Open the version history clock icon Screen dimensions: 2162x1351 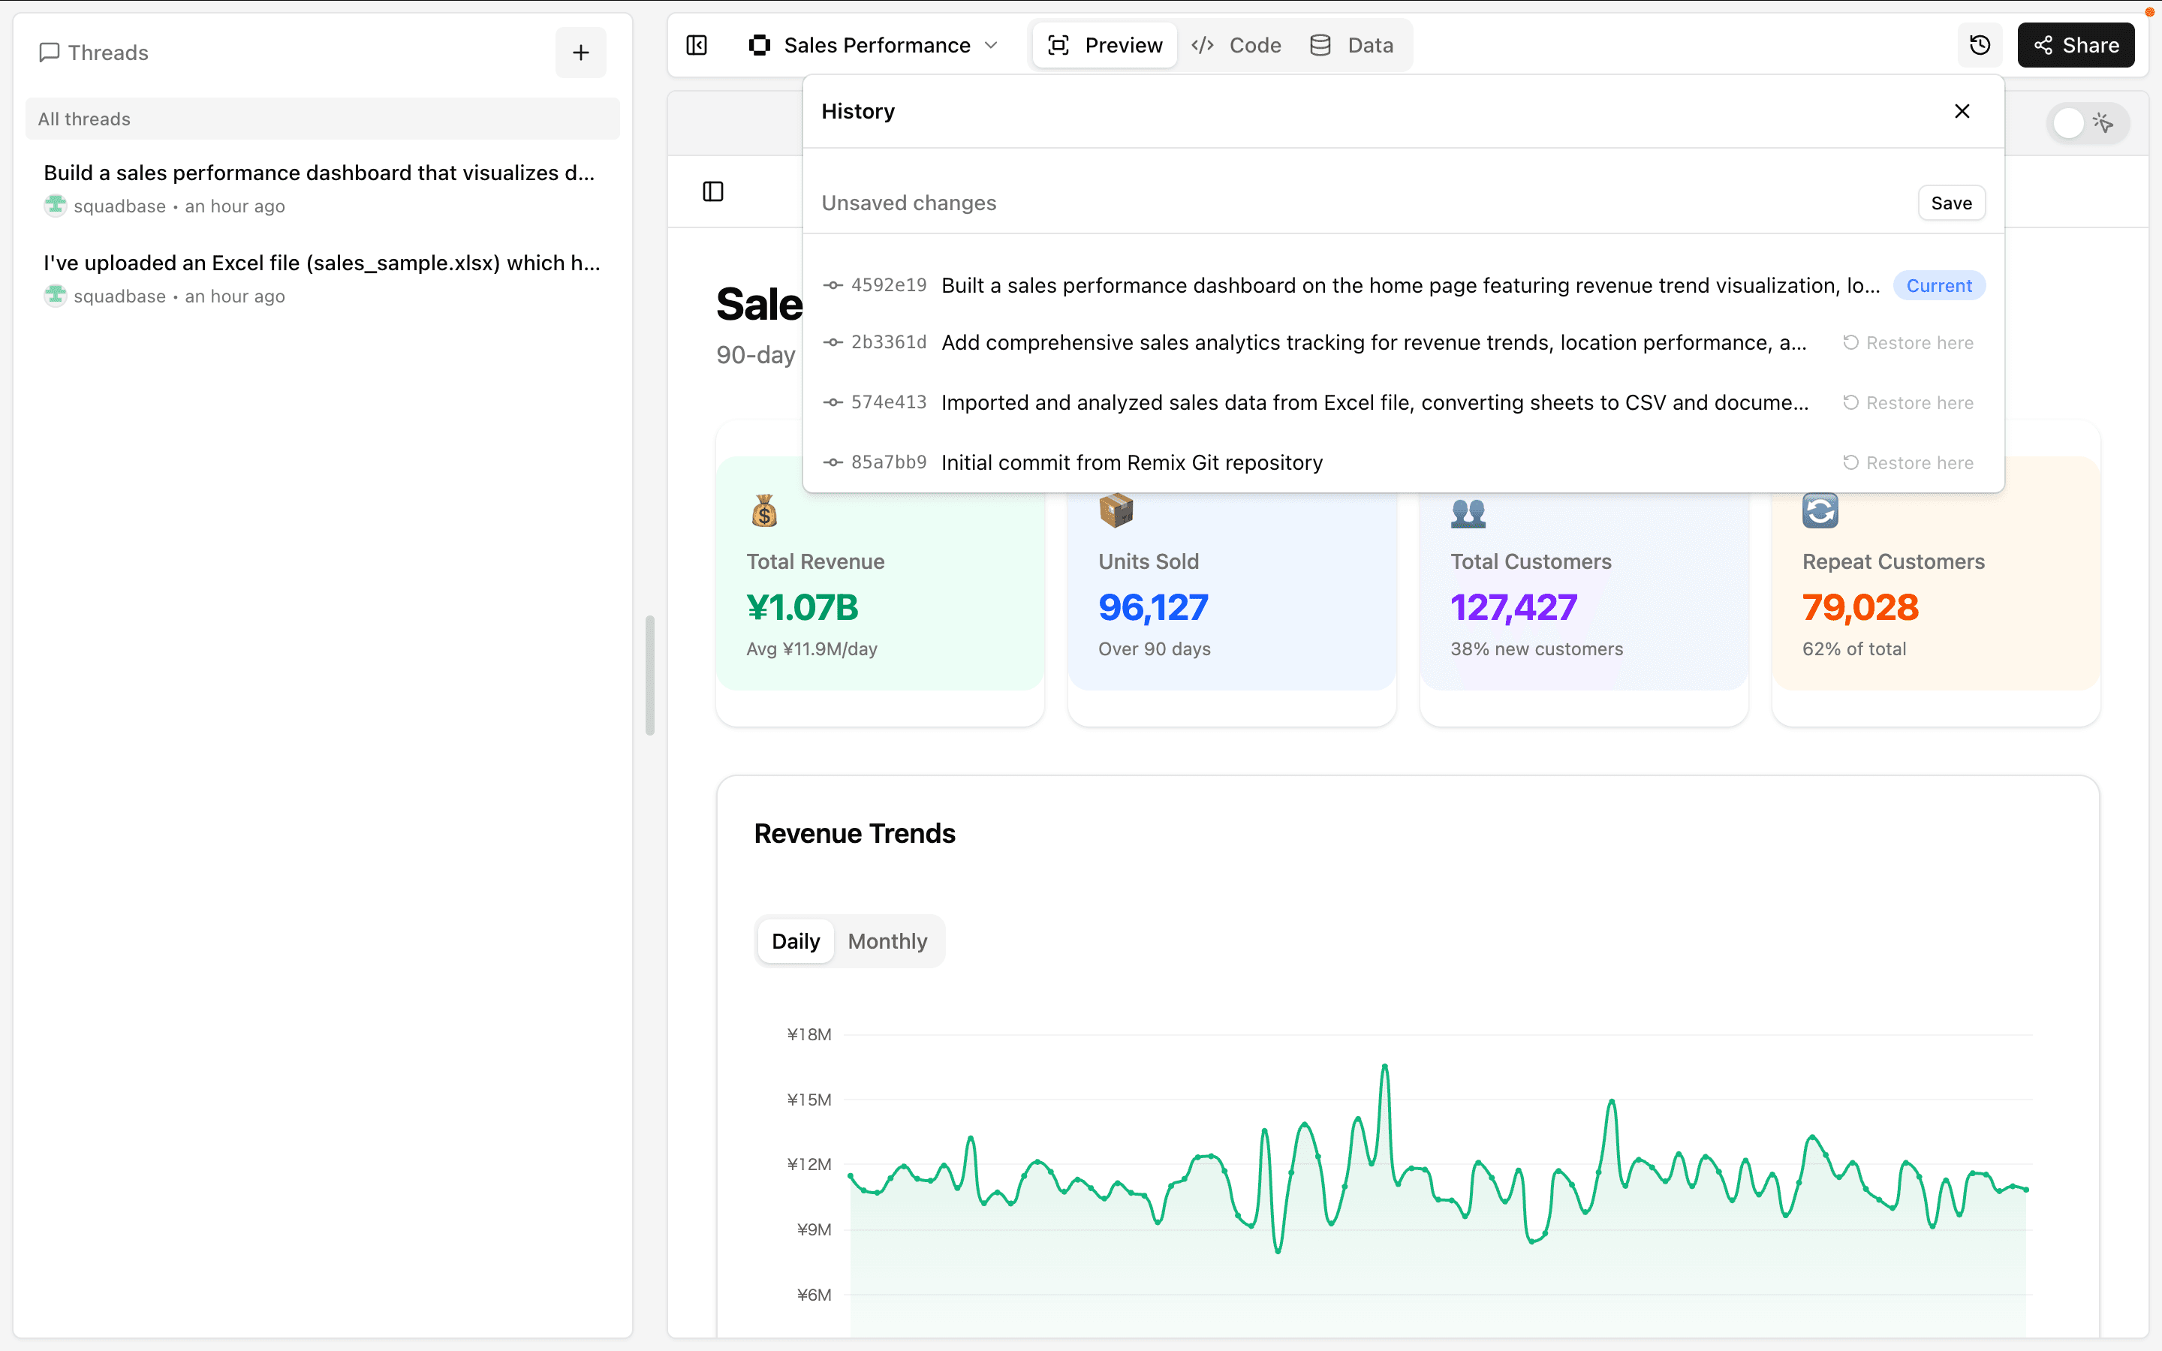(x=1980, y=46)
